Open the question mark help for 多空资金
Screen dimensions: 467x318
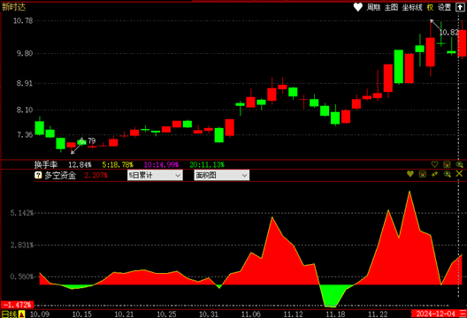[x=38, y=175]
